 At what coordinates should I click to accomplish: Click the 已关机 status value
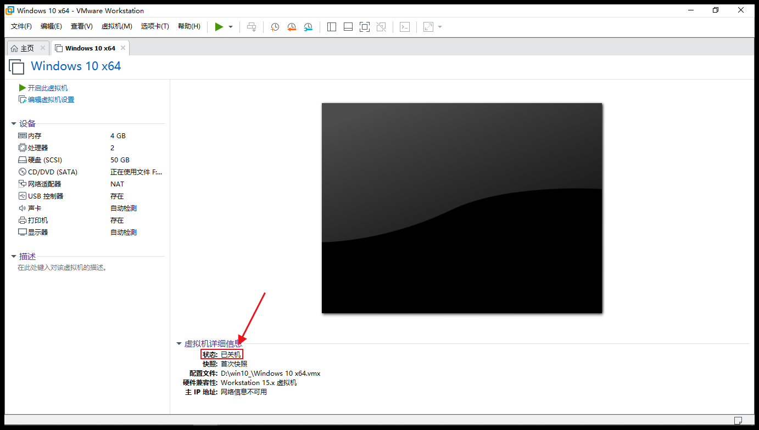point(231,355)
